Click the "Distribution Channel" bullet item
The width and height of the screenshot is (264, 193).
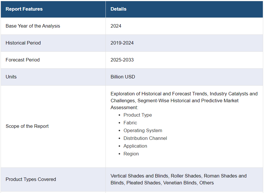click(x=145, y=138)
